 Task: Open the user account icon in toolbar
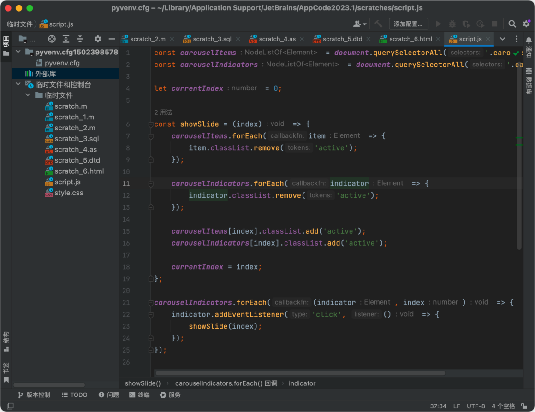[359, 24]
